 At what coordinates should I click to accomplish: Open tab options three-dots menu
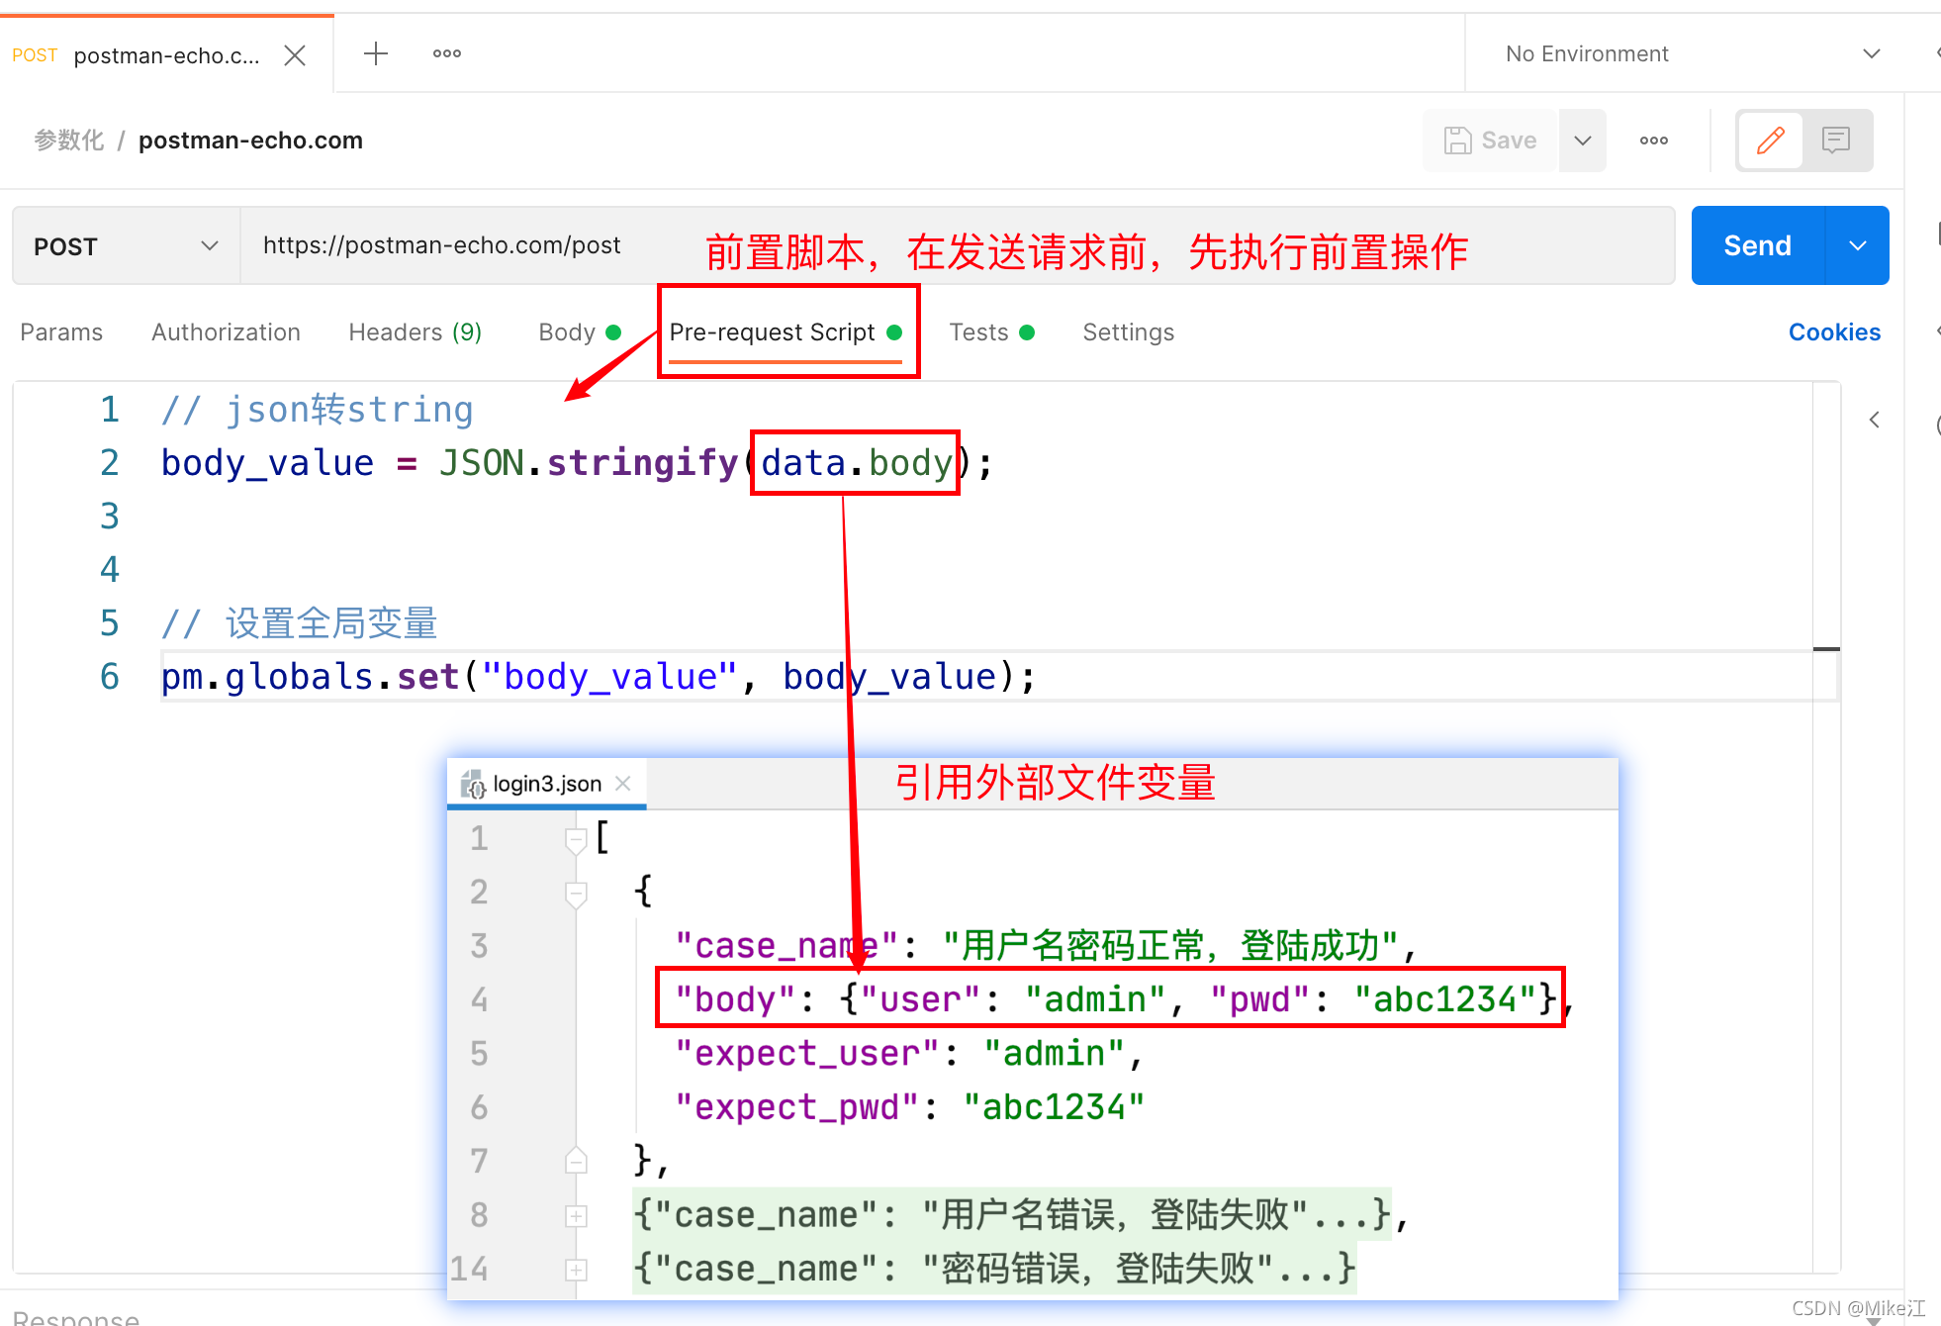447,53
